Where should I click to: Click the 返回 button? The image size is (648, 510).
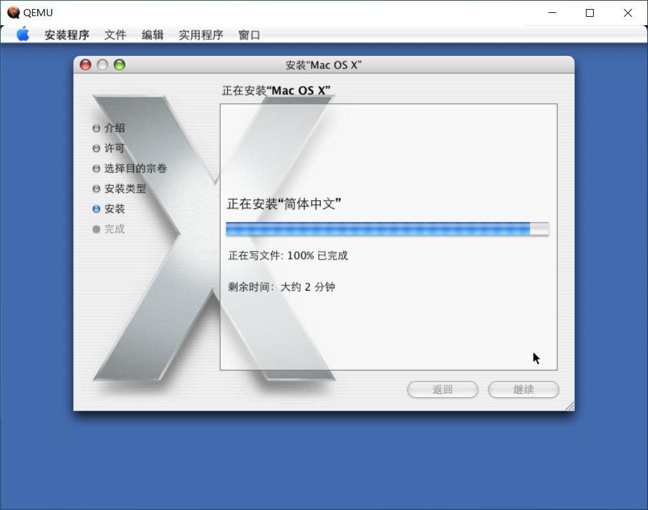(x=442, y=389)
